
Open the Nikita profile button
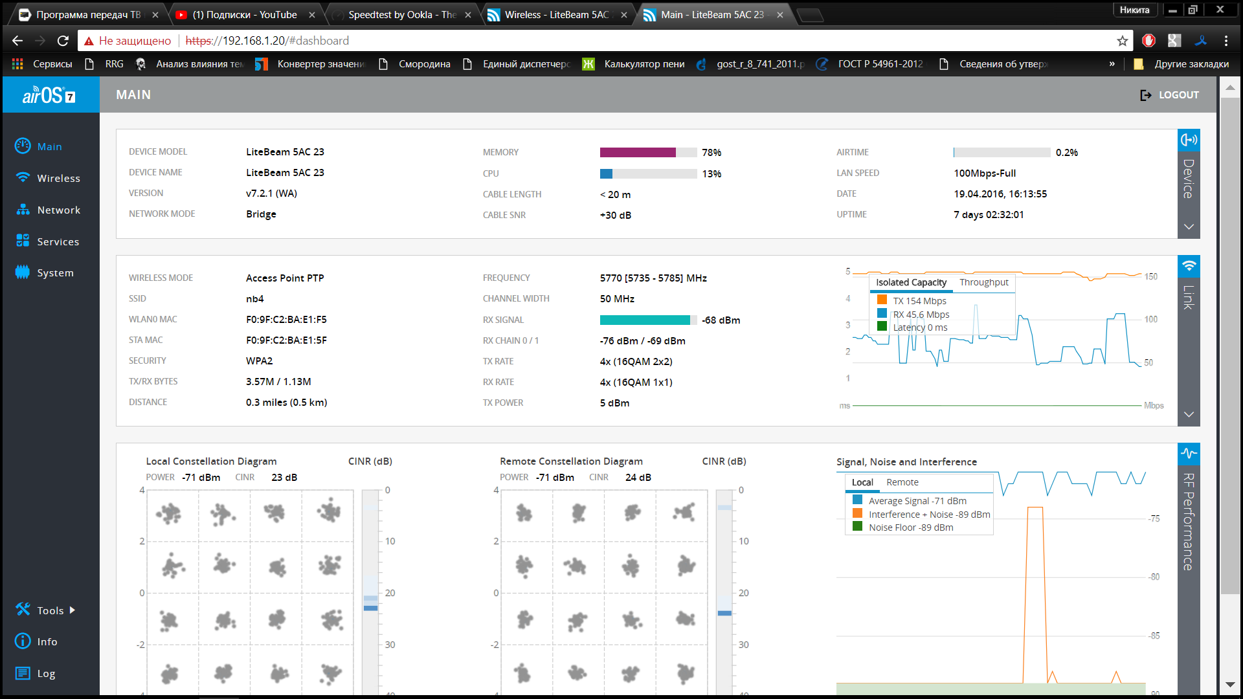tap(1134, 10)
